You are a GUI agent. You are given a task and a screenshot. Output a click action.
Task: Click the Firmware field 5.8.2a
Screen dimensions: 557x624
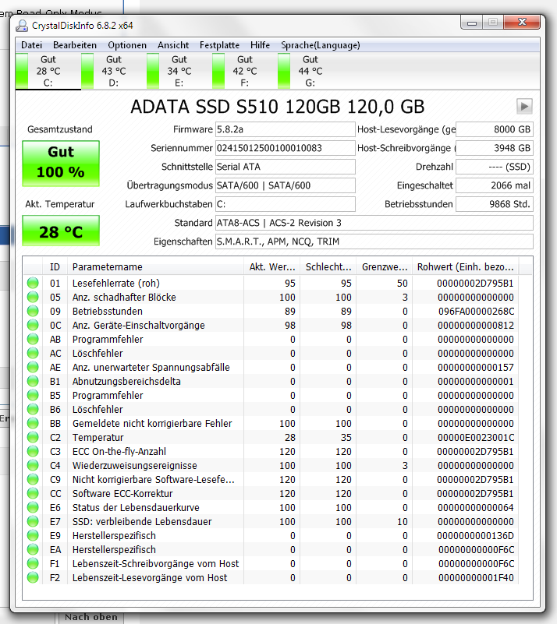coord(286,129)
